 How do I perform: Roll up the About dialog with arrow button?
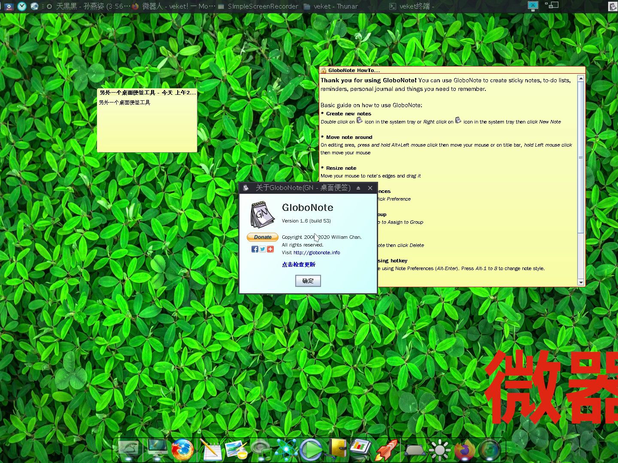(x=358, y=188)
